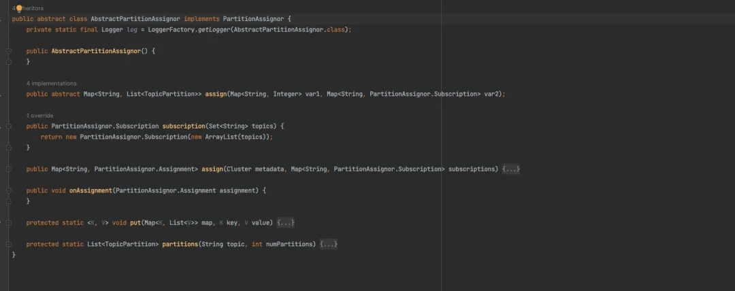Expand the folded {...} body of put method
The image size is (735, 291).
click(x=285, y=222)
